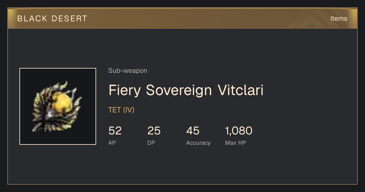This screenshot has width=365, height=192.
Task: Click the gold header banner bar
Action: click(x=182, y=18)
